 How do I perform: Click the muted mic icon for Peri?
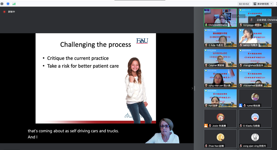(x=206, y=106)
